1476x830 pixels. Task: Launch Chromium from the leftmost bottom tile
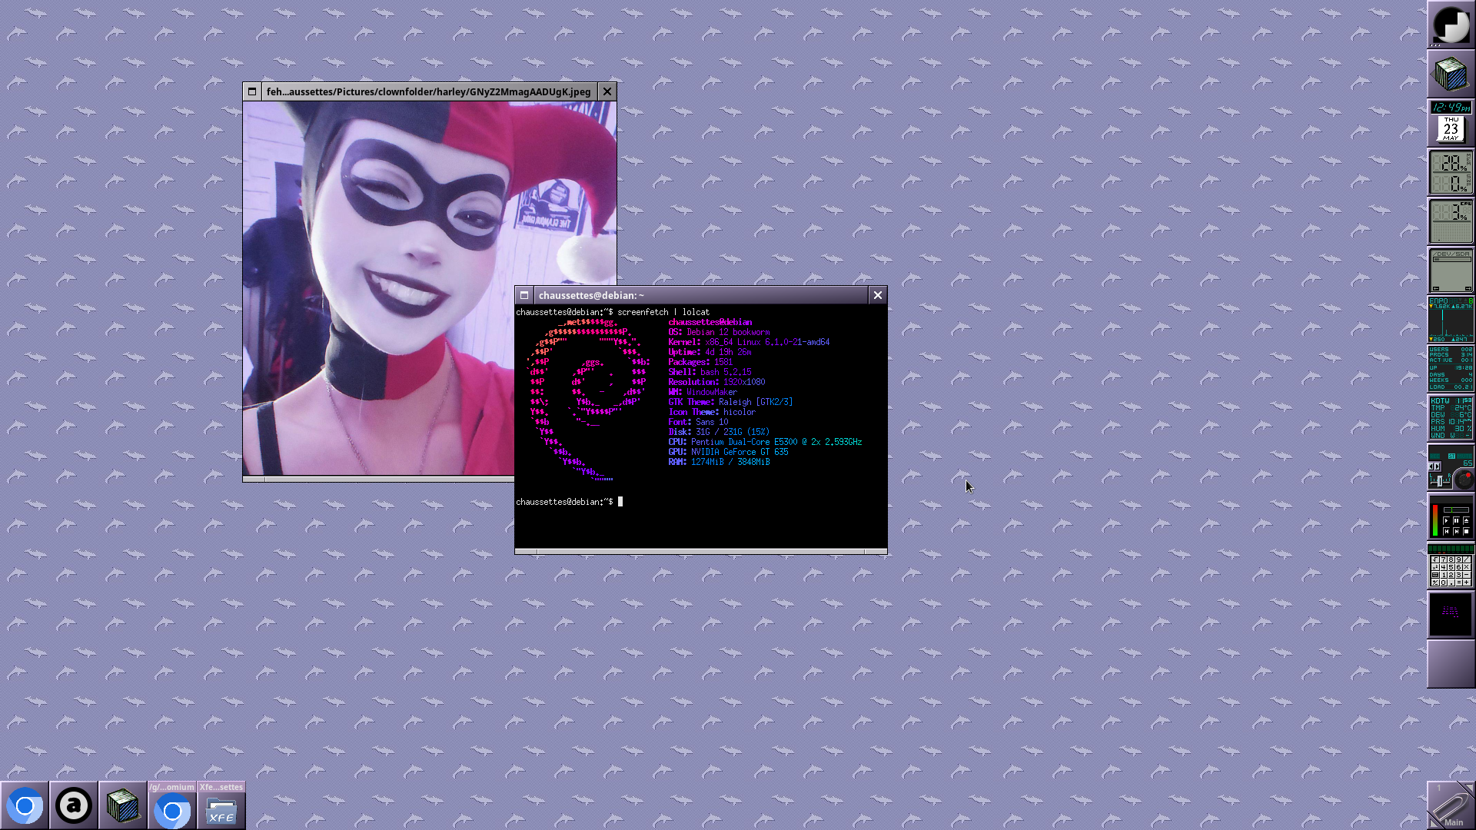(25, 806)
